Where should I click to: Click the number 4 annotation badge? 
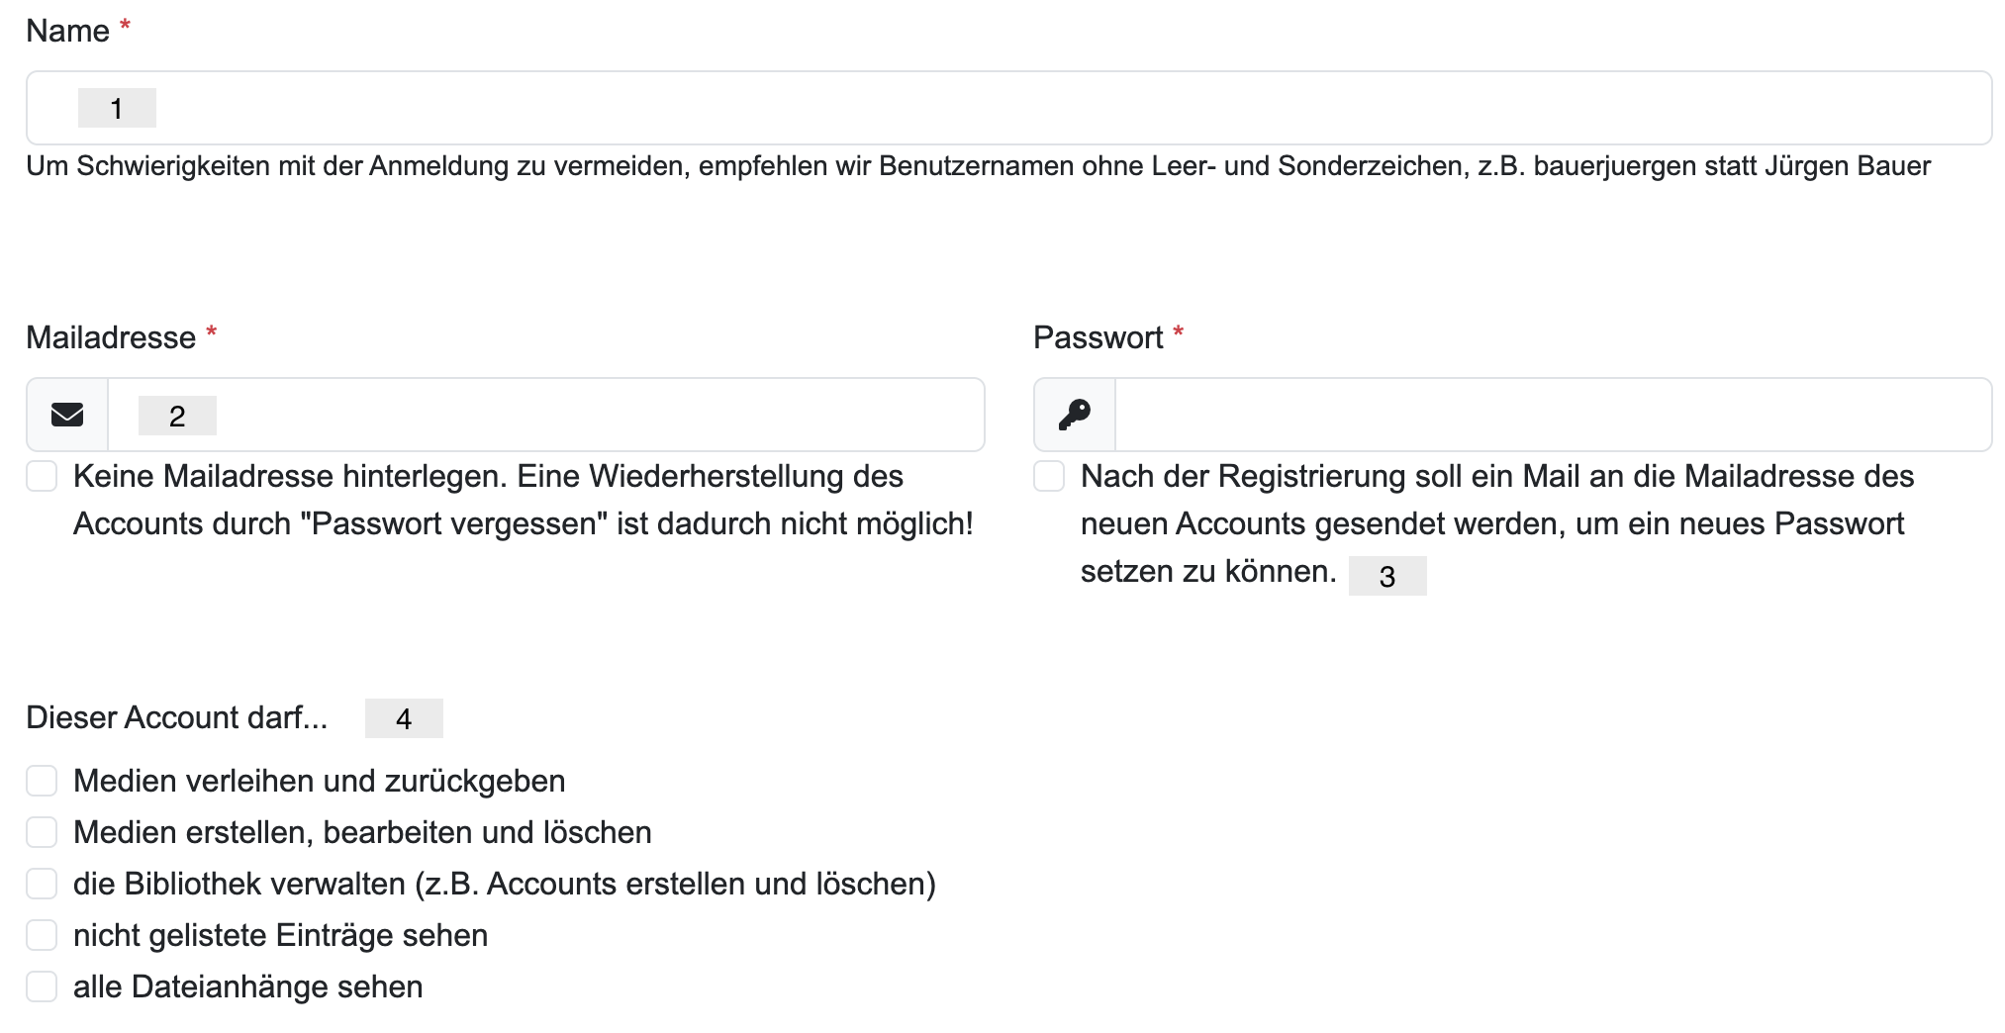click(x=404, y=718)
